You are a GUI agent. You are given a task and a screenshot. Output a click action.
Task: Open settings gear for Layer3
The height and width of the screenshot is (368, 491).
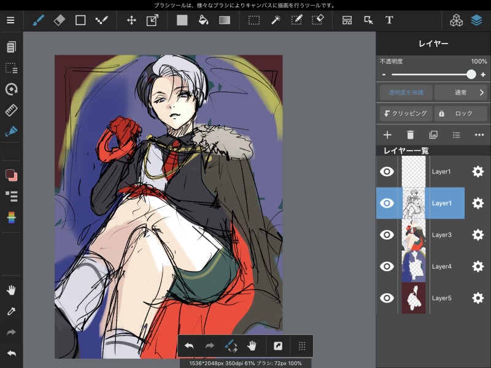pos(478,235)
